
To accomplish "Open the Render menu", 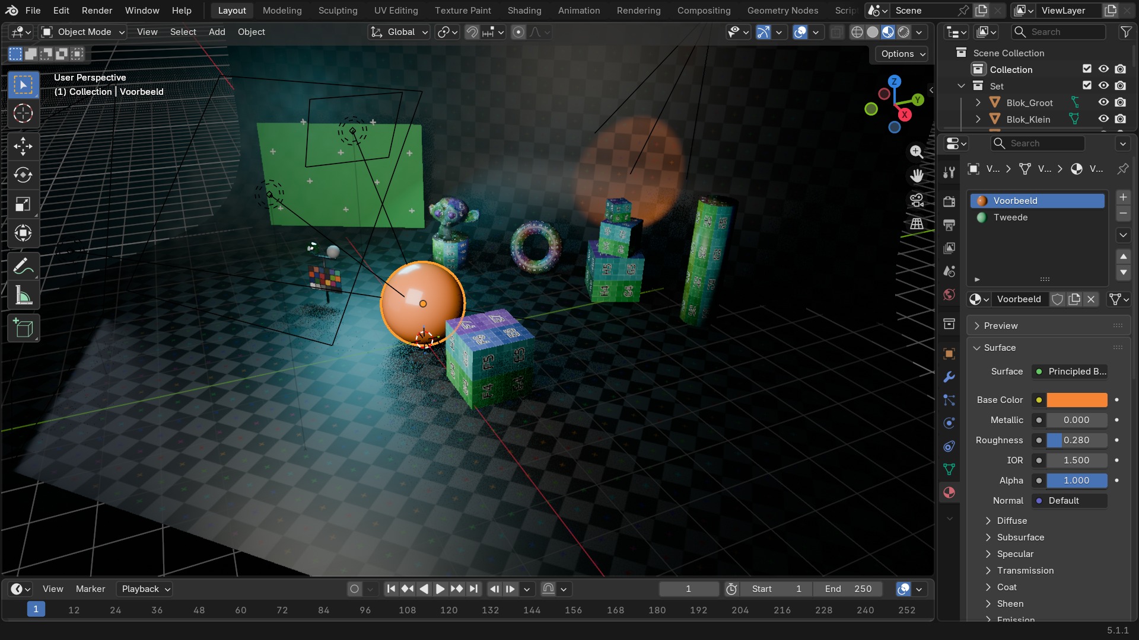I will point(97,11).
